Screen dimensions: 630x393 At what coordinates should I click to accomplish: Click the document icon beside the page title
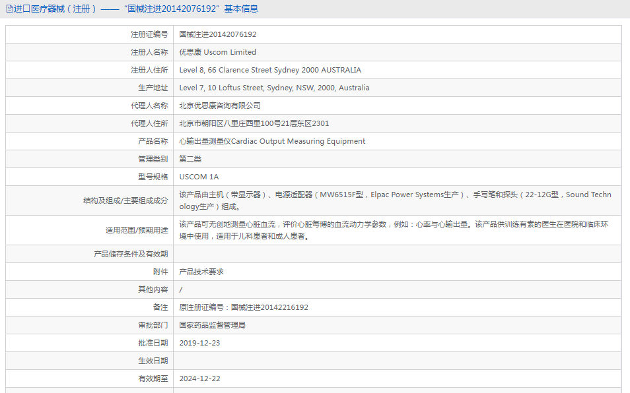click(x=9, y=9)
